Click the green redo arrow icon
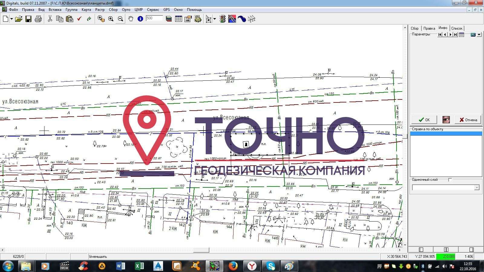 click(x=89, y=19)
